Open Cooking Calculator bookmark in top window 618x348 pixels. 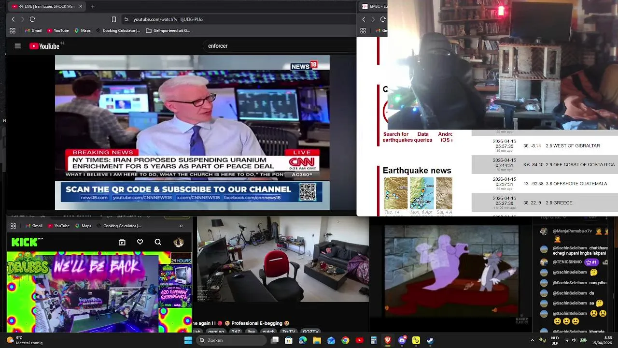(x=118, y=30)
